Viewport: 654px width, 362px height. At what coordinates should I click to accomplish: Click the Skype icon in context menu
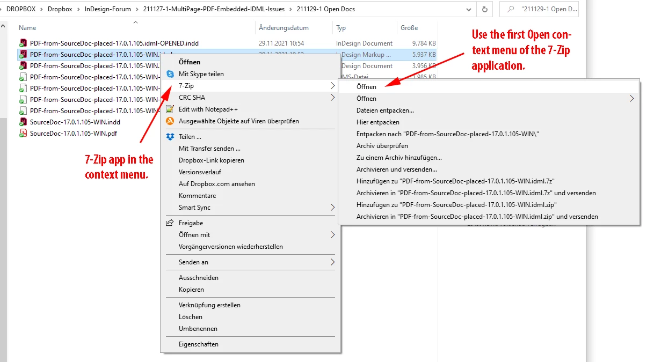pos(170,74)
